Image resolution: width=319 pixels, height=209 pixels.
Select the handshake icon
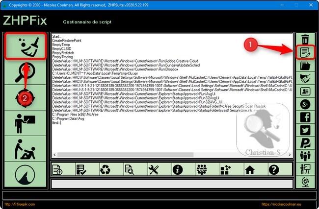[305, 78]
